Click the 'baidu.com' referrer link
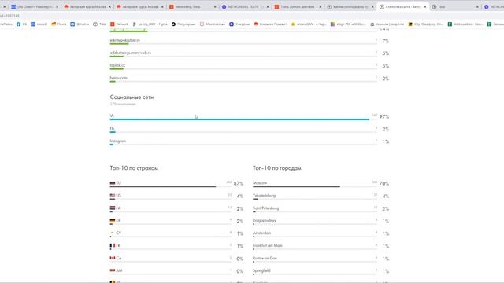Image resolution: width=504 pixels, height=283 pixels. [118, 78]
